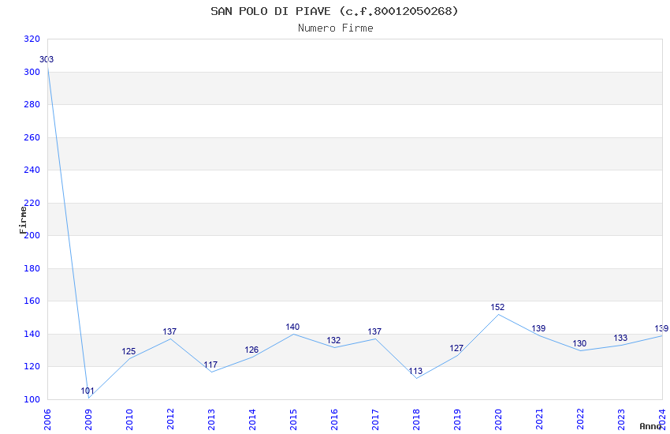The width and height of the screenshot is (670, 434).
Task: Click the x-axis year 2015
Action: click(x=293, y=420)
